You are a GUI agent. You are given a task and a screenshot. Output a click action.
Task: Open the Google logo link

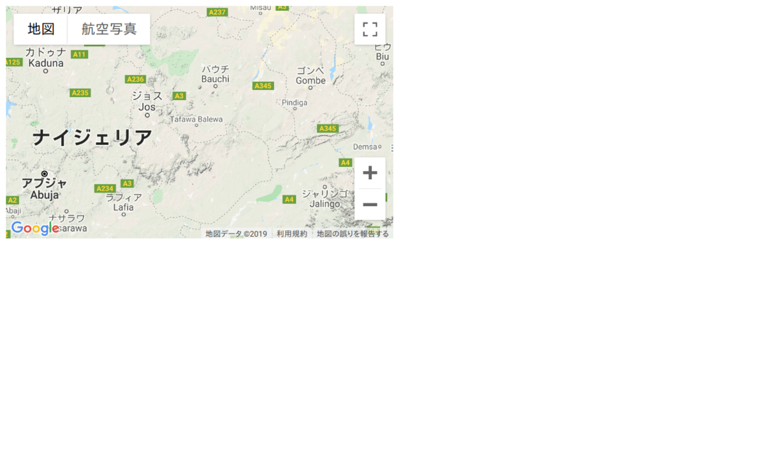click(35, 228)
